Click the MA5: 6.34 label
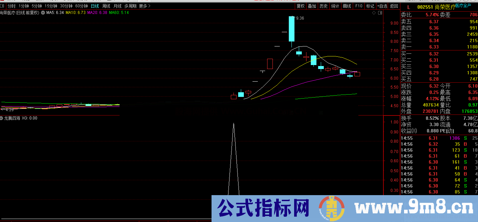This screenshot has height=222, width=478. pyautogui.click(x=55, y=13)
